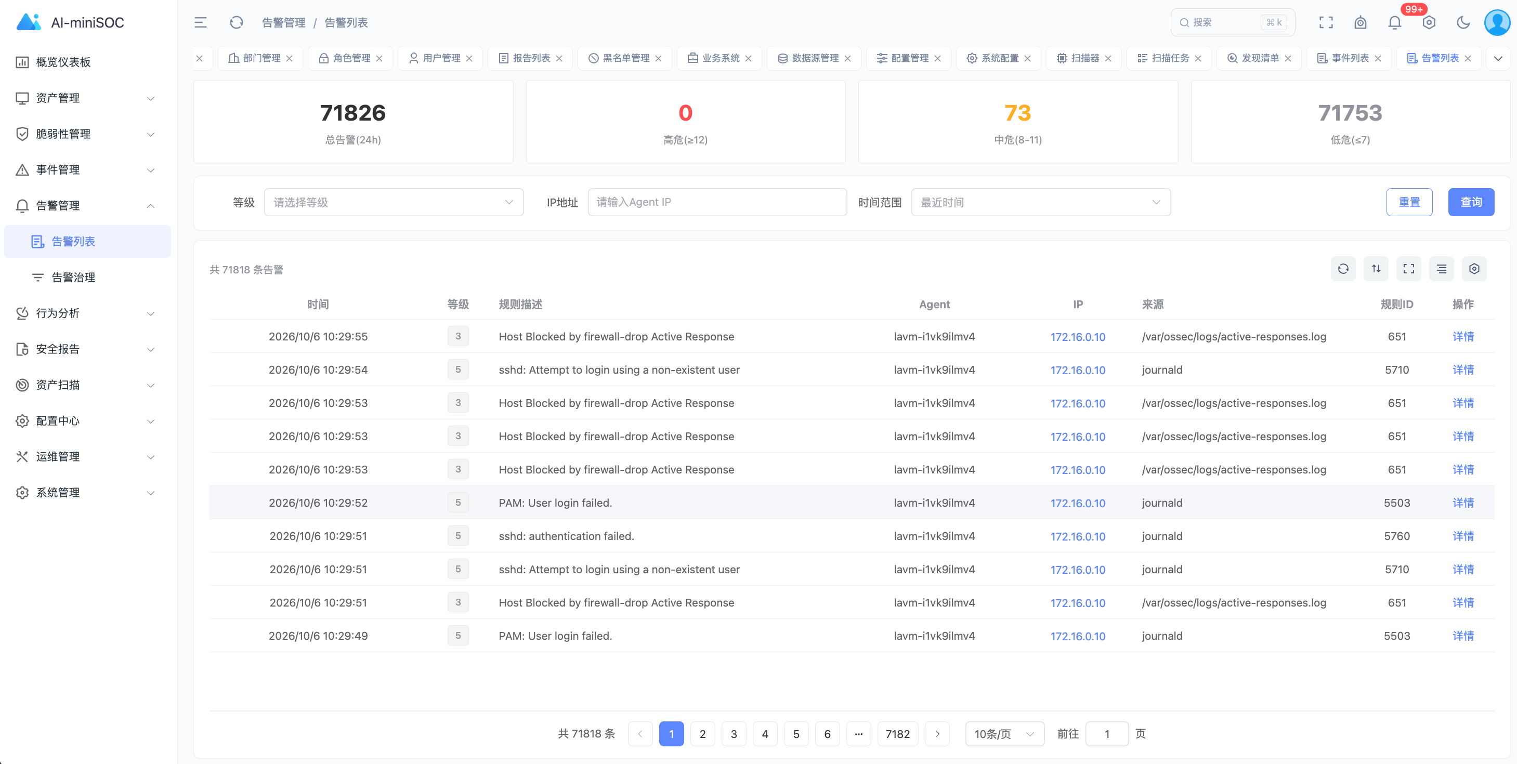Click IP 172.16.0.10 in 10:29:52 row
The width and height of the screenshot is (1517, 764).
point(1078,503)
